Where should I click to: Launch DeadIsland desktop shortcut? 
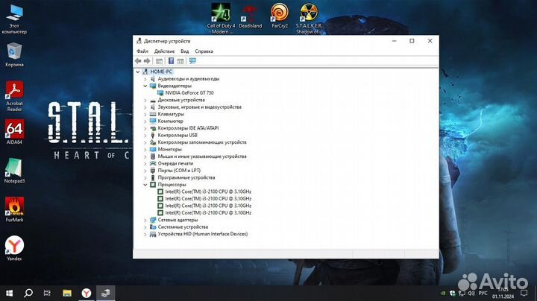(x=251, y=16)
